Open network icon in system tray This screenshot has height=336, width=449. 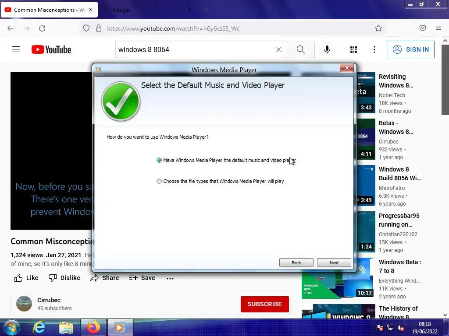[x=390, y=328]
